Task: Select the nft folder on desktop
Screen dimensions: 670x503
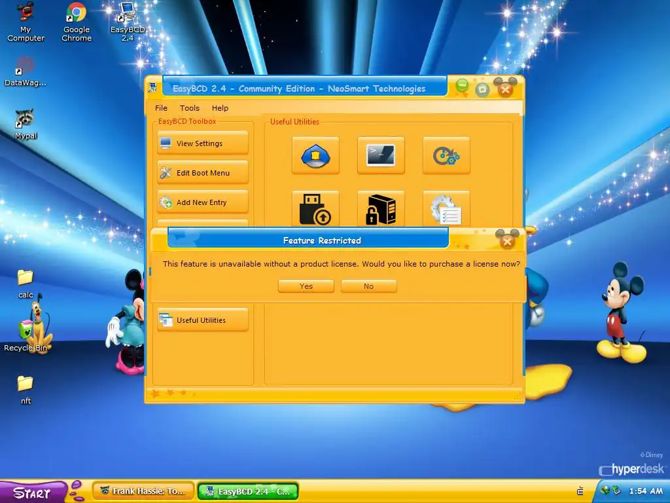Action: [x=26, y=390]
